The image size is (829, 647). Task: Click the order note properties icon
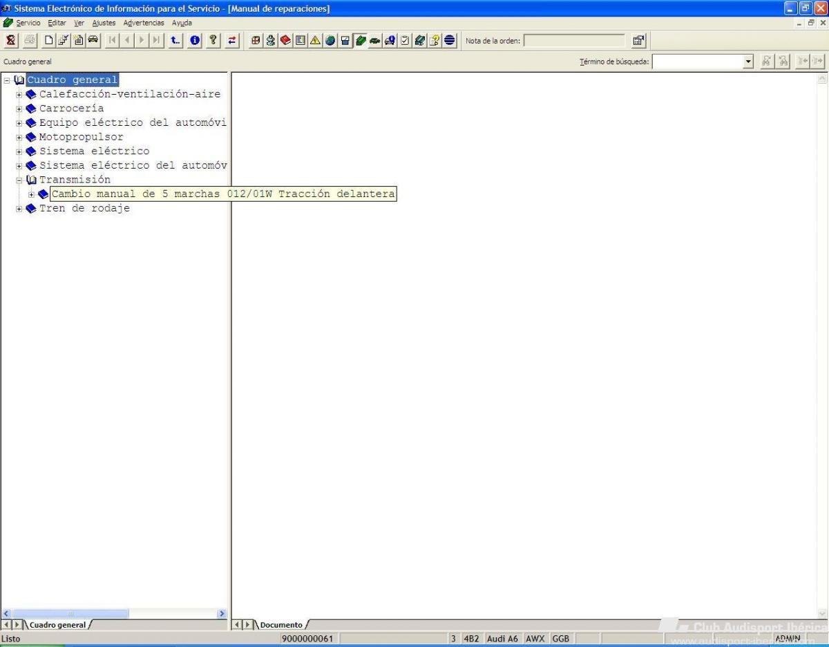(639, 40)
